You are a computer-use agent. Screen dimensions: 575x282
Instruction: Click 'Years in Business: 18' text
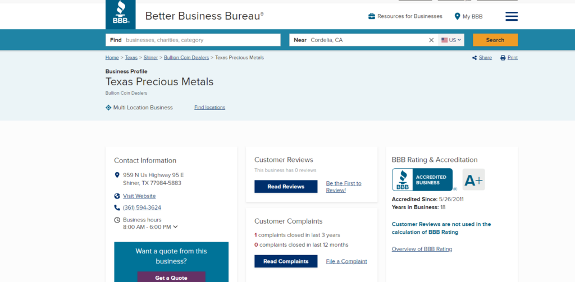(x=419, y=207)
